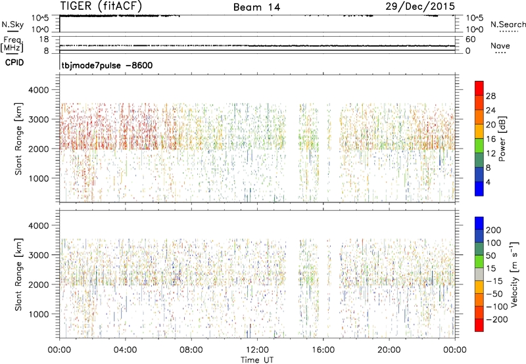Click the '-50' tick on the Velocity colorbar
The height and width of the screenshot is (364, 526).
[494, 294]
